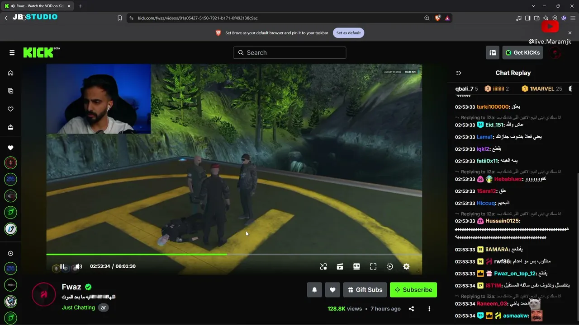Open a new browser tab
Image resolution: width=579 pixels, height=325 pixels.
tap(80, 6)
